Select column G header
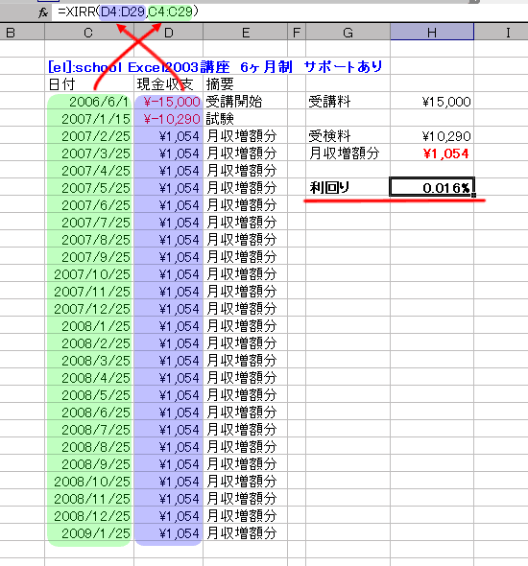Image resolution: width=528 pixels, height=566 pixels. [x=348, y=33]
